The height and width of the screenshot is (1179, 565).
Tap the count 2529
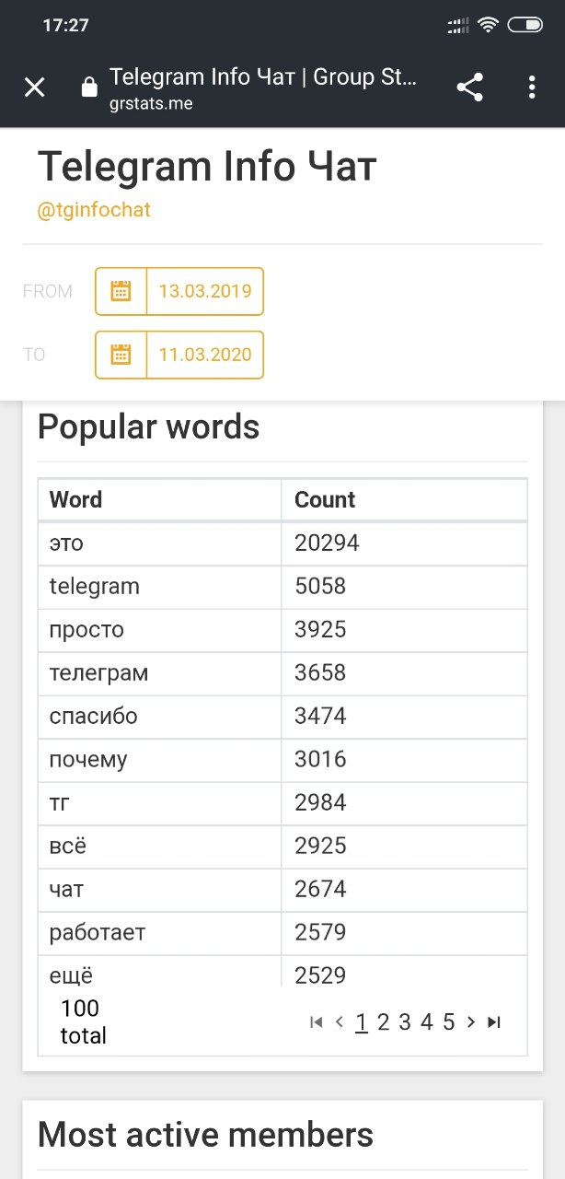pos(320,975)
